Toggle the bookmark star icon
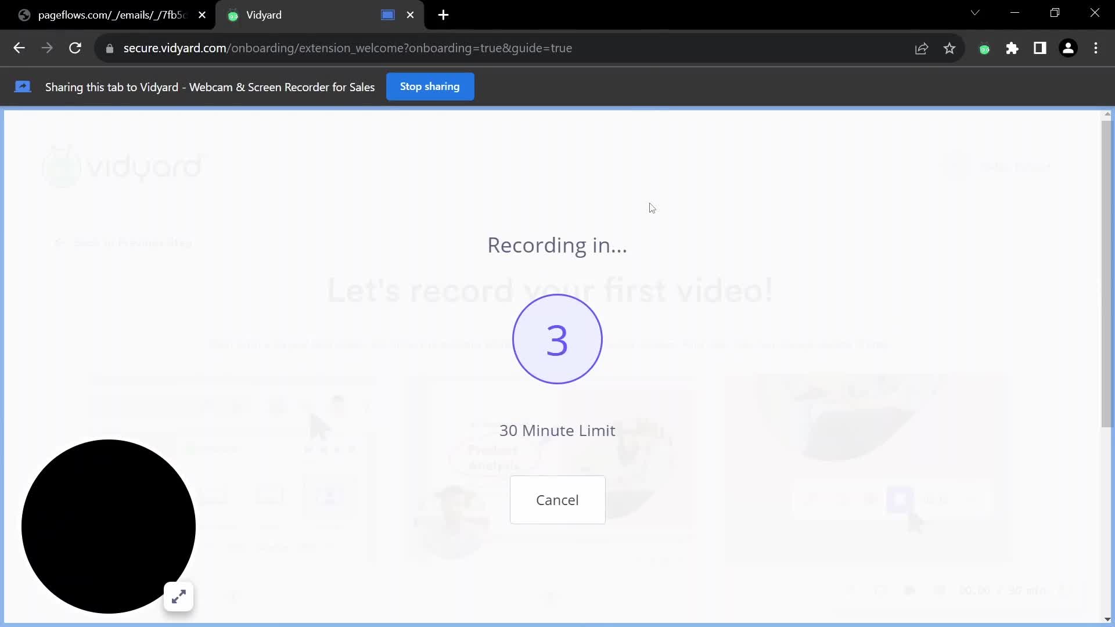Viewport: 1115px width, 627px height. pos(949,48)
